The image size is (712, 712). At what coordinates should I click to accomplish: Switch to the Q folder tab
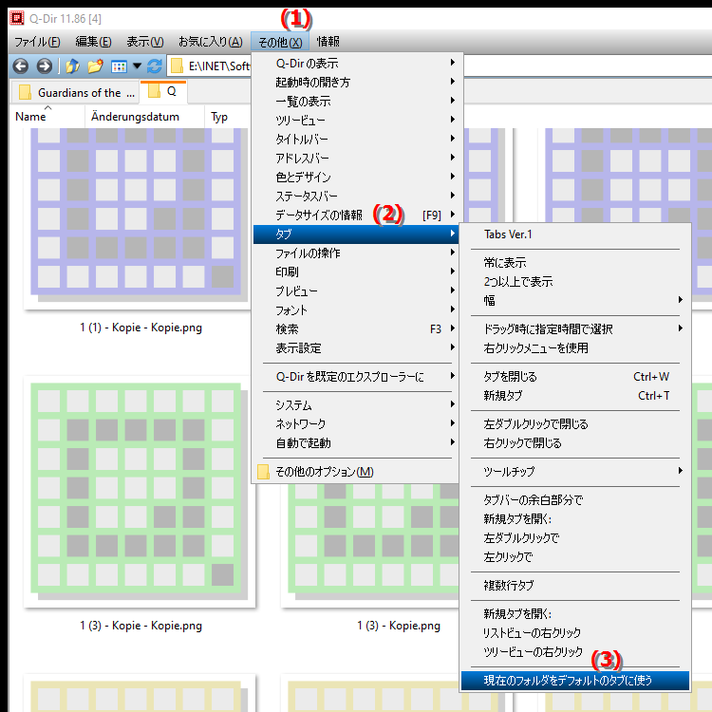tap(163, 92)
